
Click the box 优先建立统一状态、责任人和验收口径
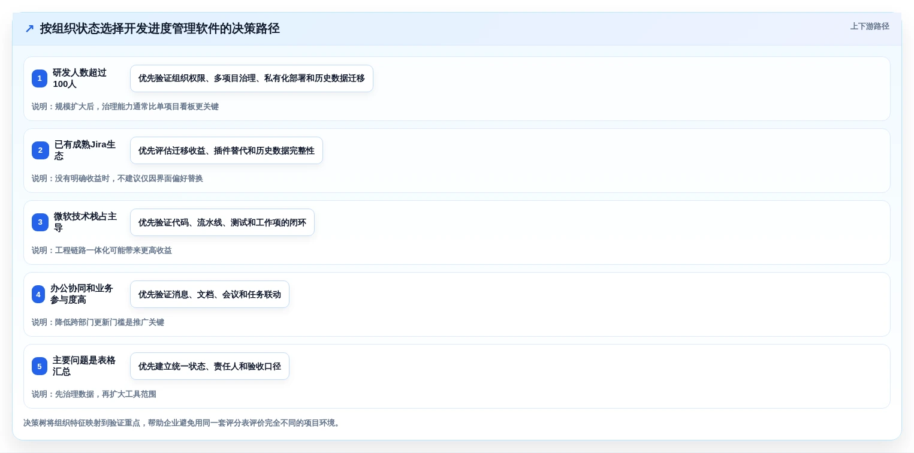[x=210, y=366]
